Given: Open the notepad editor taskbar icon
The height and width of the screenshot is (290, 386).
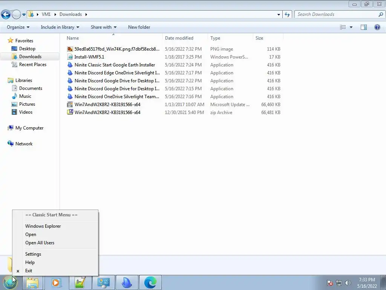Looking at the screenshot, I should (x=80, y=282).
